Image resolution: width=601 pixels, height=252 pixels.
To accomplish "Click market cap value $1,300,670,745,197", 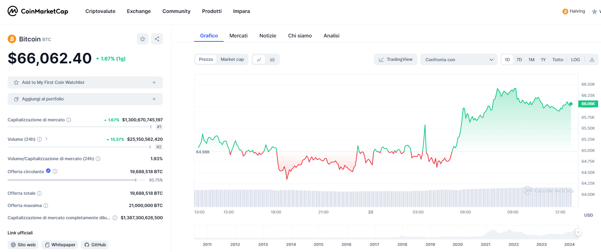I will click(x=143, y=120).
